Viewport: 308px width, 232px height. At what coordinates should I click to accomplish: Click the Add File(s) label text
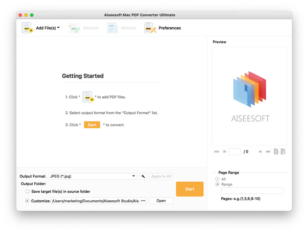[x=46, y=28]
